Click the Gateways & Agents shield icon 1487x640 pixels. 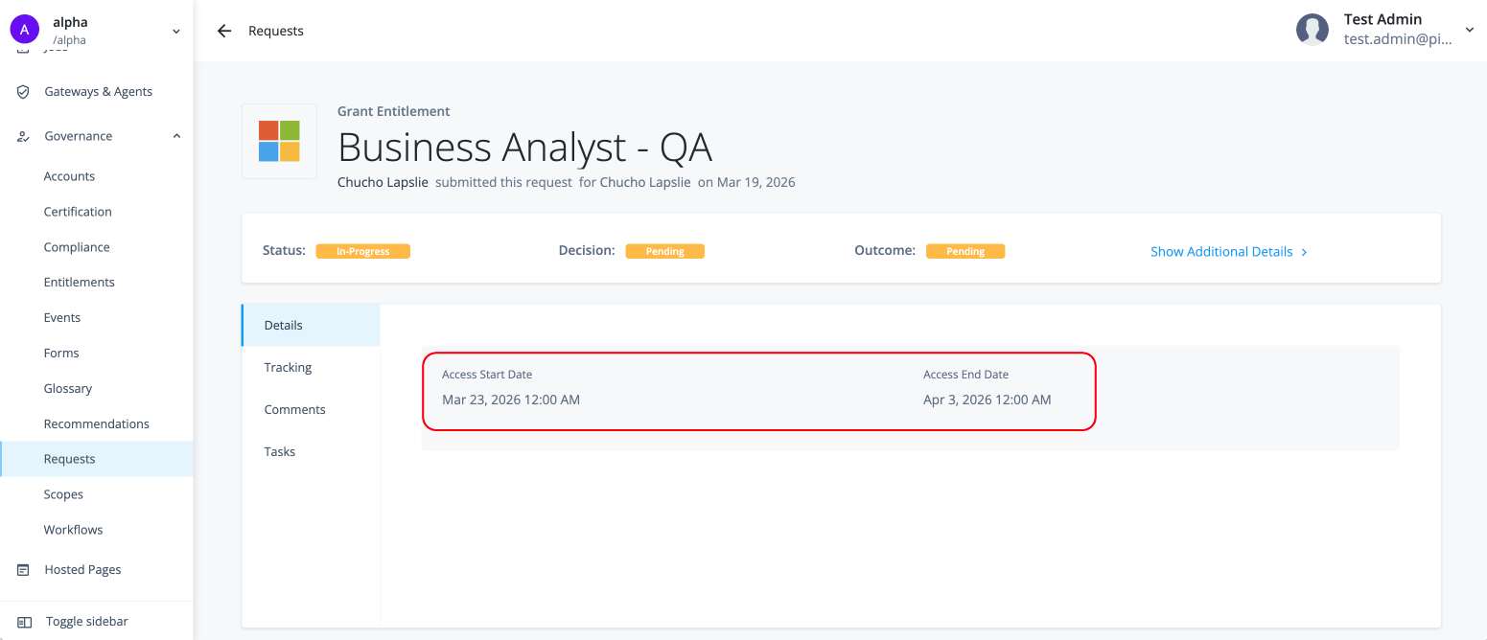tap(24, 92)
